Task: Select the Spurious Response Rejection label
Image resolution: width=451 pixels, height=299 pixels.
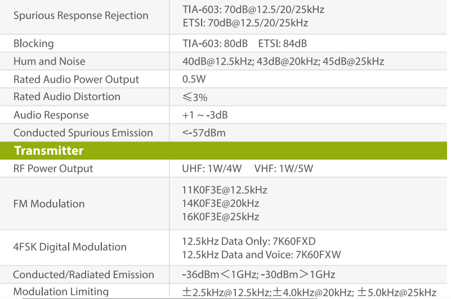Action: (81, 16)
